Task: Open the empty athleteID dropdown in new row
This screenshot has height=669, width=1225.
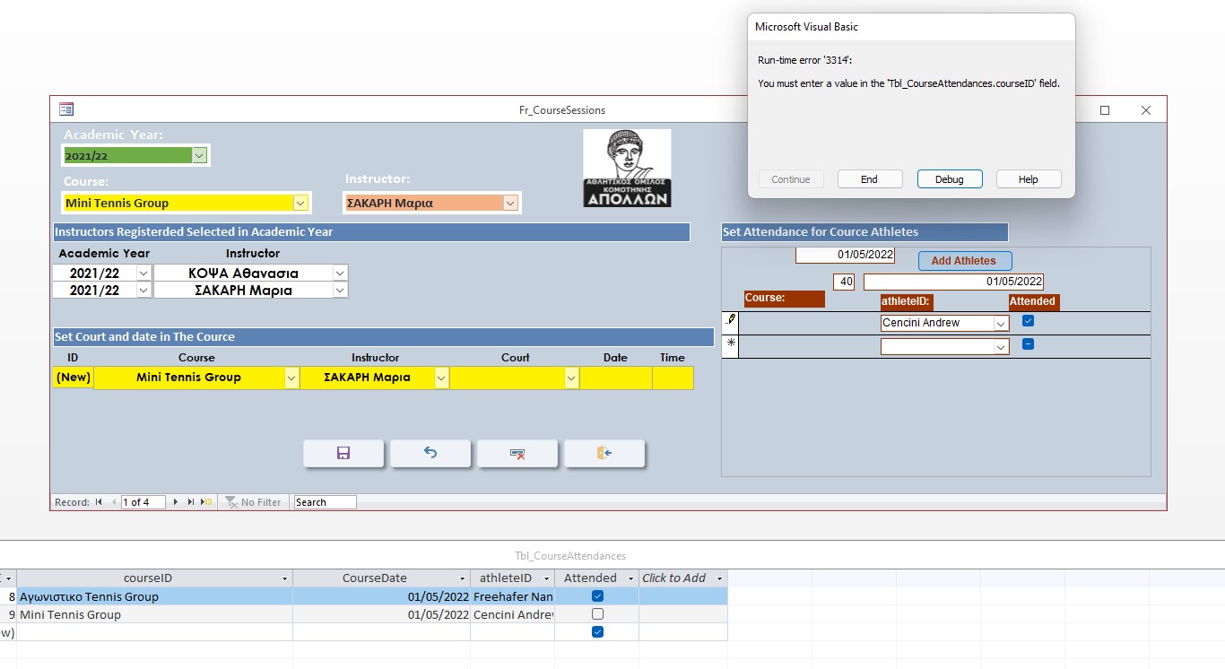Action: [x=1001, y=346]
